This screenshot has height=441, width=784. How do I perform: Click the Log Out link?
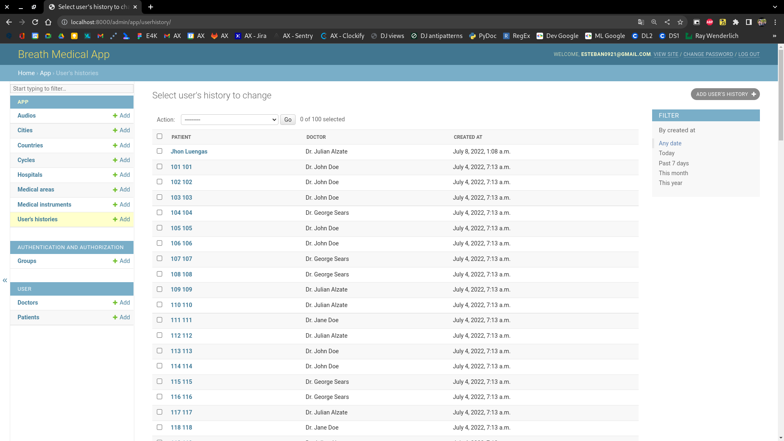748,54
